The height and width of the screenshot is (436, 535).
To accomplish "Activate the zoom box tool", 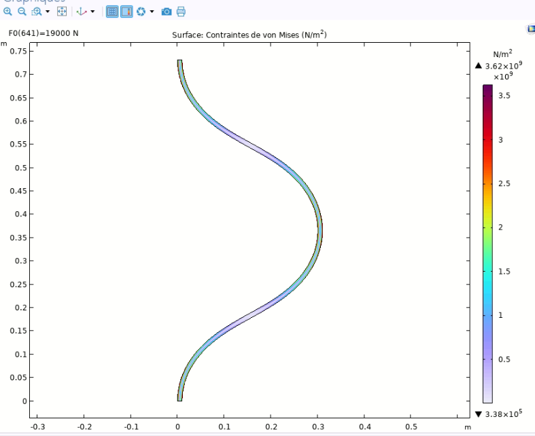I will pos(35,12).
